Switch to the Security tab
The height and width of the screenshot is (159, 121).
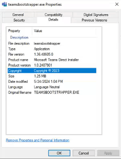tap(19, 20)
